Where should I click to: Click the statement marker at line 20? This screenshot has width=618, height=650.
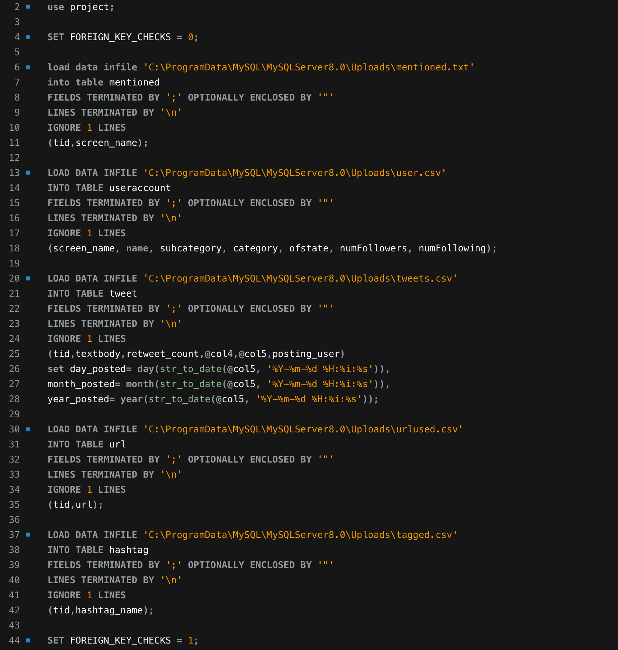28,279
